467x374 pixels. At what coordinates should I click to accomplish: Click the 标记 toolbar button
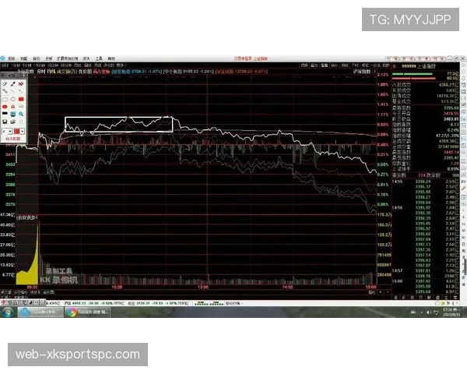point(365,65)
